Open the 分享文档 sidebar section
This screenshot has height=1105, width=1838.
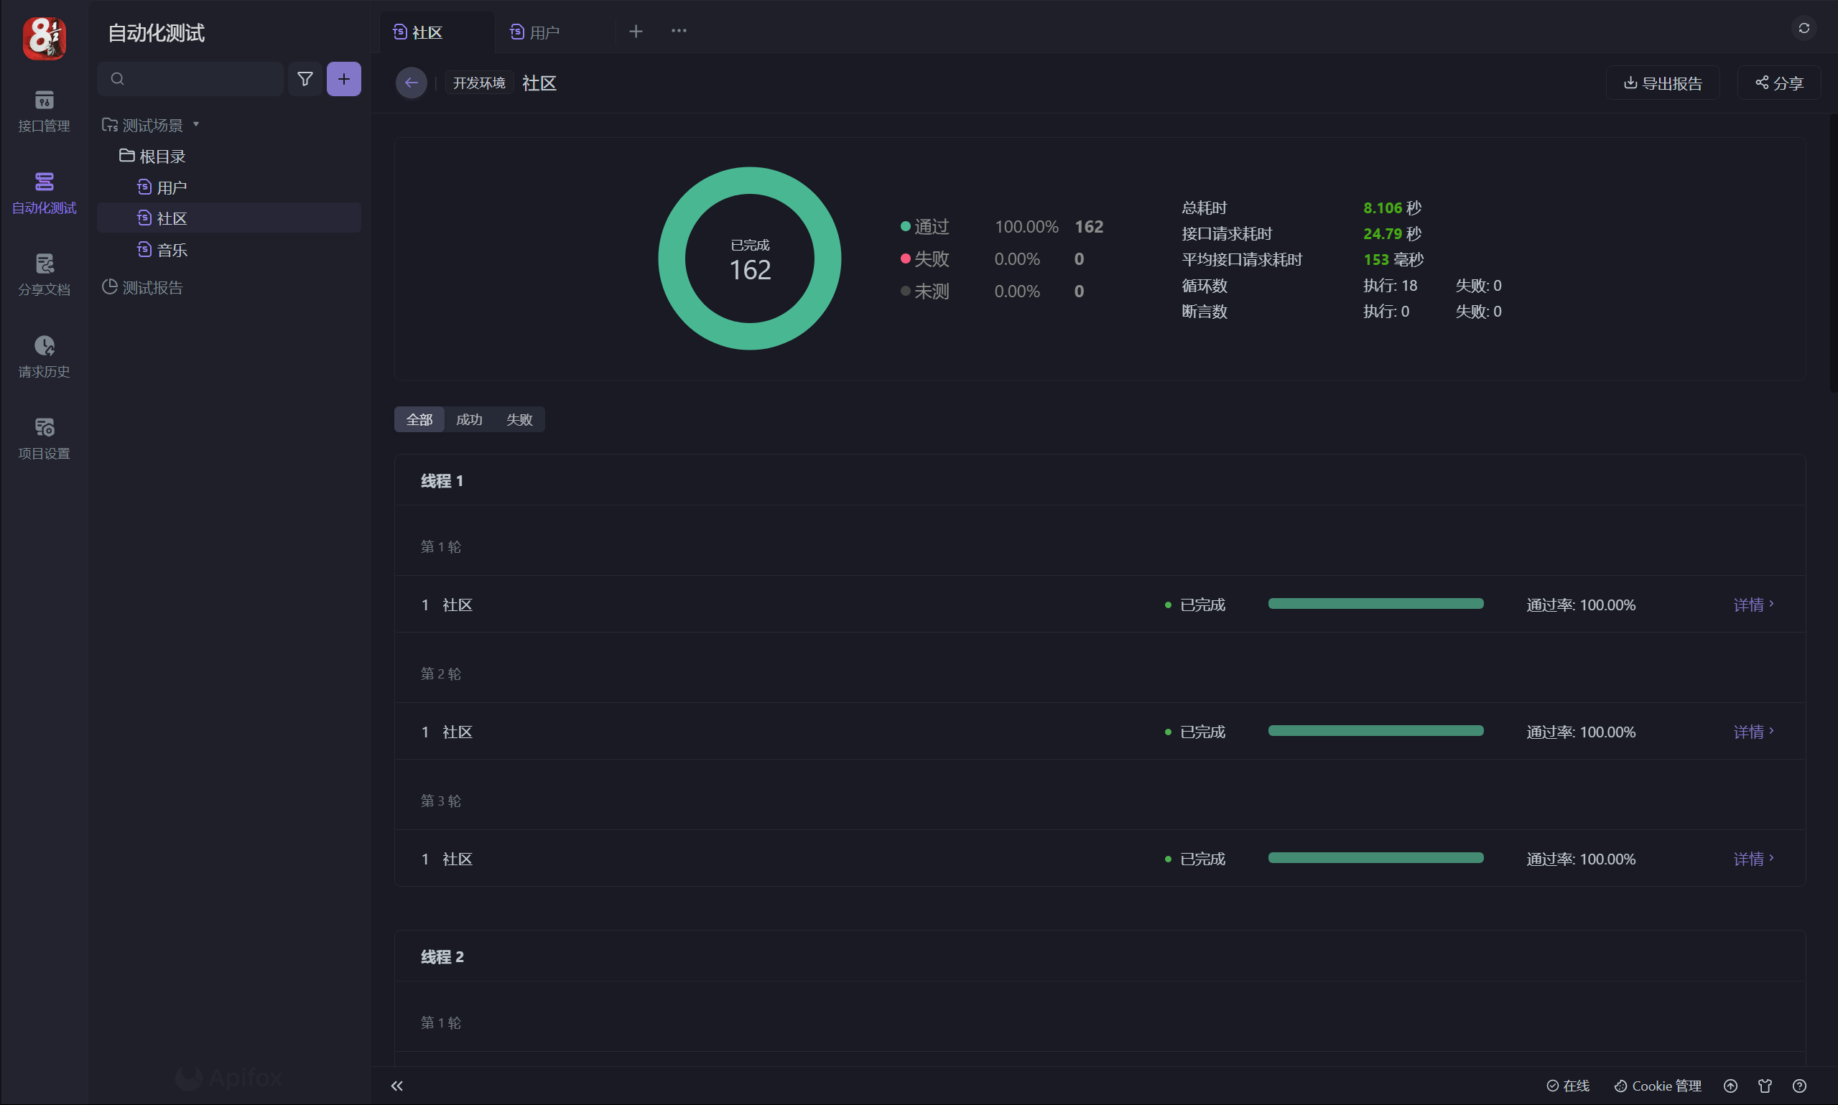(x=44, y=274)
